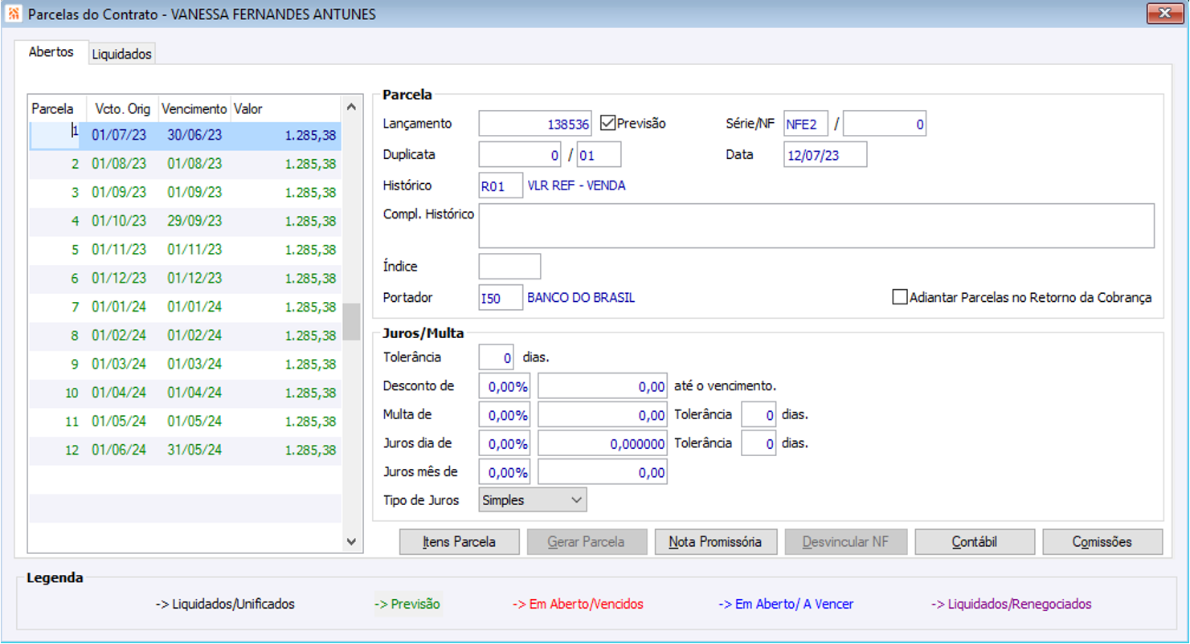Select parcel row 7 dated 01/01/24
The height and width of the screenshot is (644, 1190).
pos(186,307)
